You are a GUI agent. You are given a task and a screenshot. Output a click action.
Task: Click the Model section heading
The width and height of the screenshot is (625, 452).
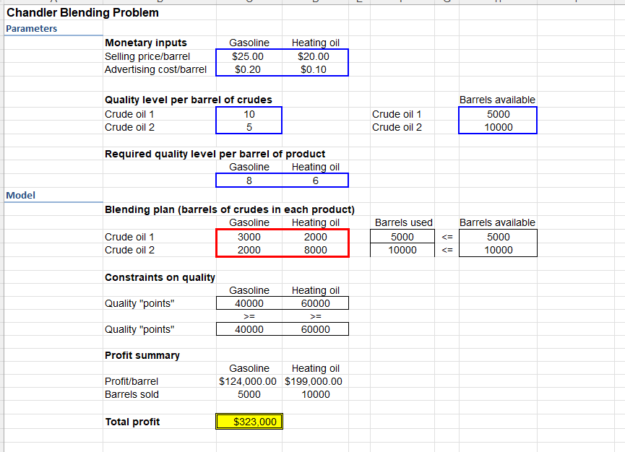tap(21, 195)
